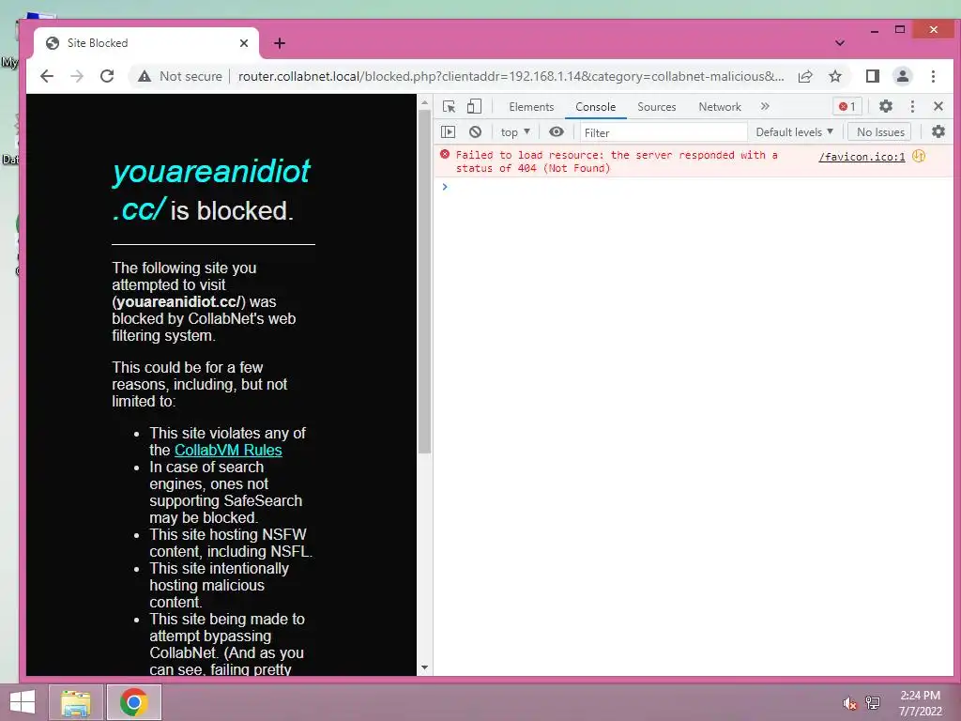Toggle the DevTools device toolbar

click(x=474, y=107)
